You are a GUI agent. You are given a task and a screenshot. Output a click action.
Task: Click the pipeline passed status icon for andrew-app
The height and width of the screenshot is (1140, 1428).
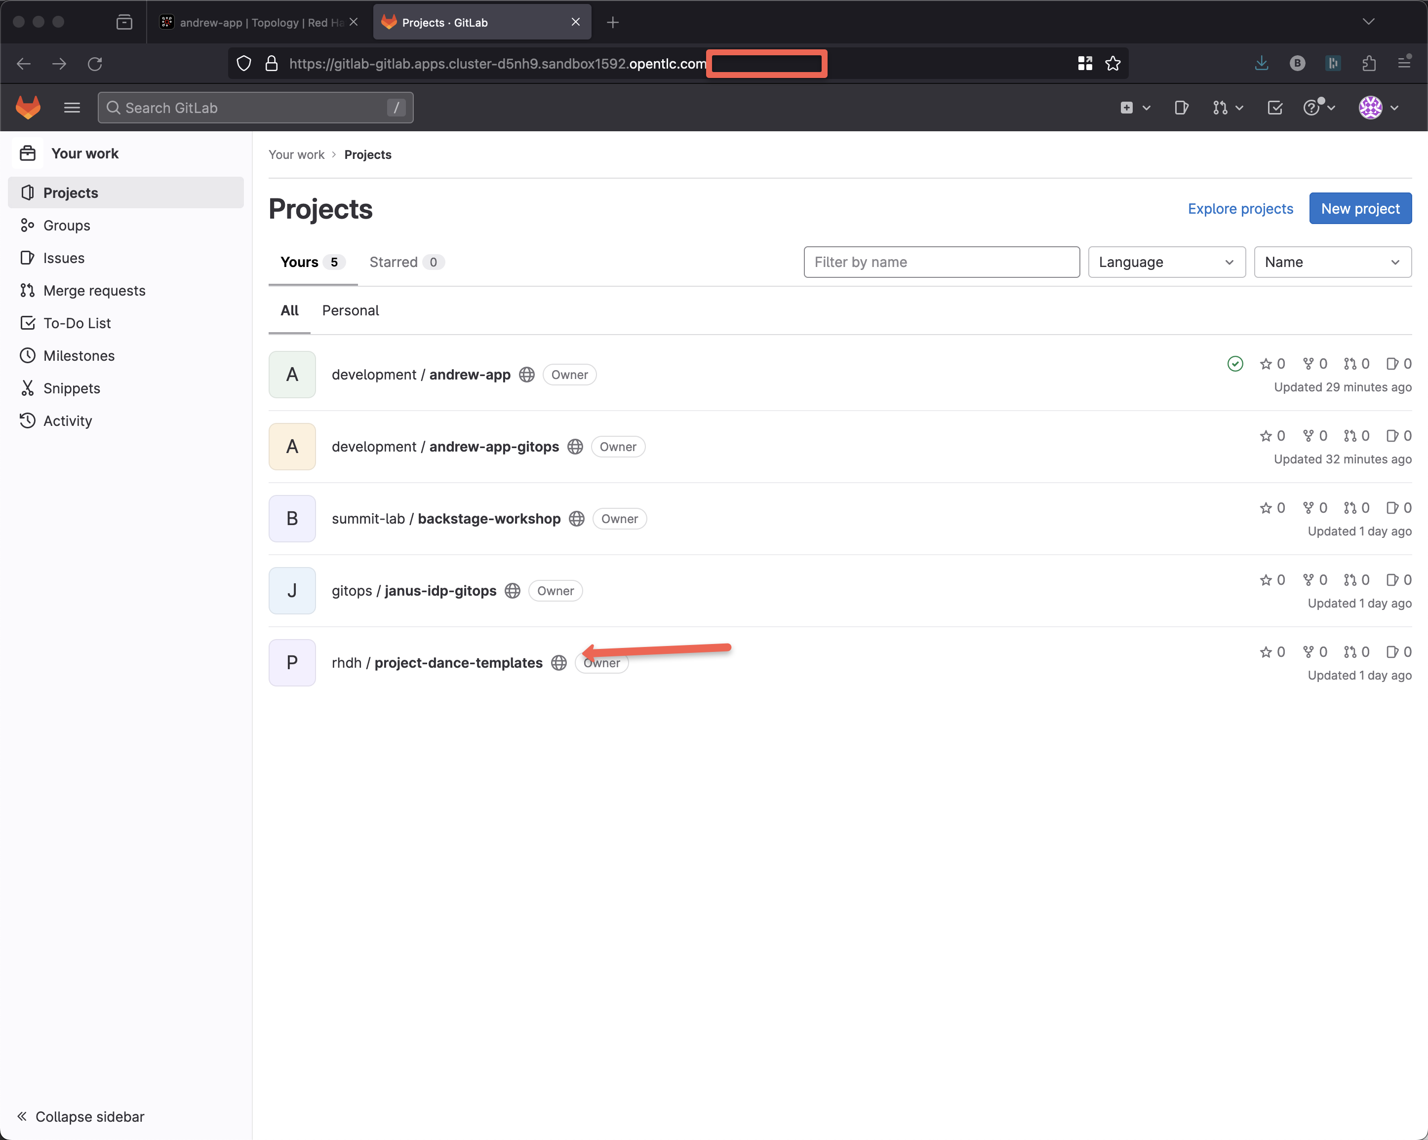pos(1234,363)
